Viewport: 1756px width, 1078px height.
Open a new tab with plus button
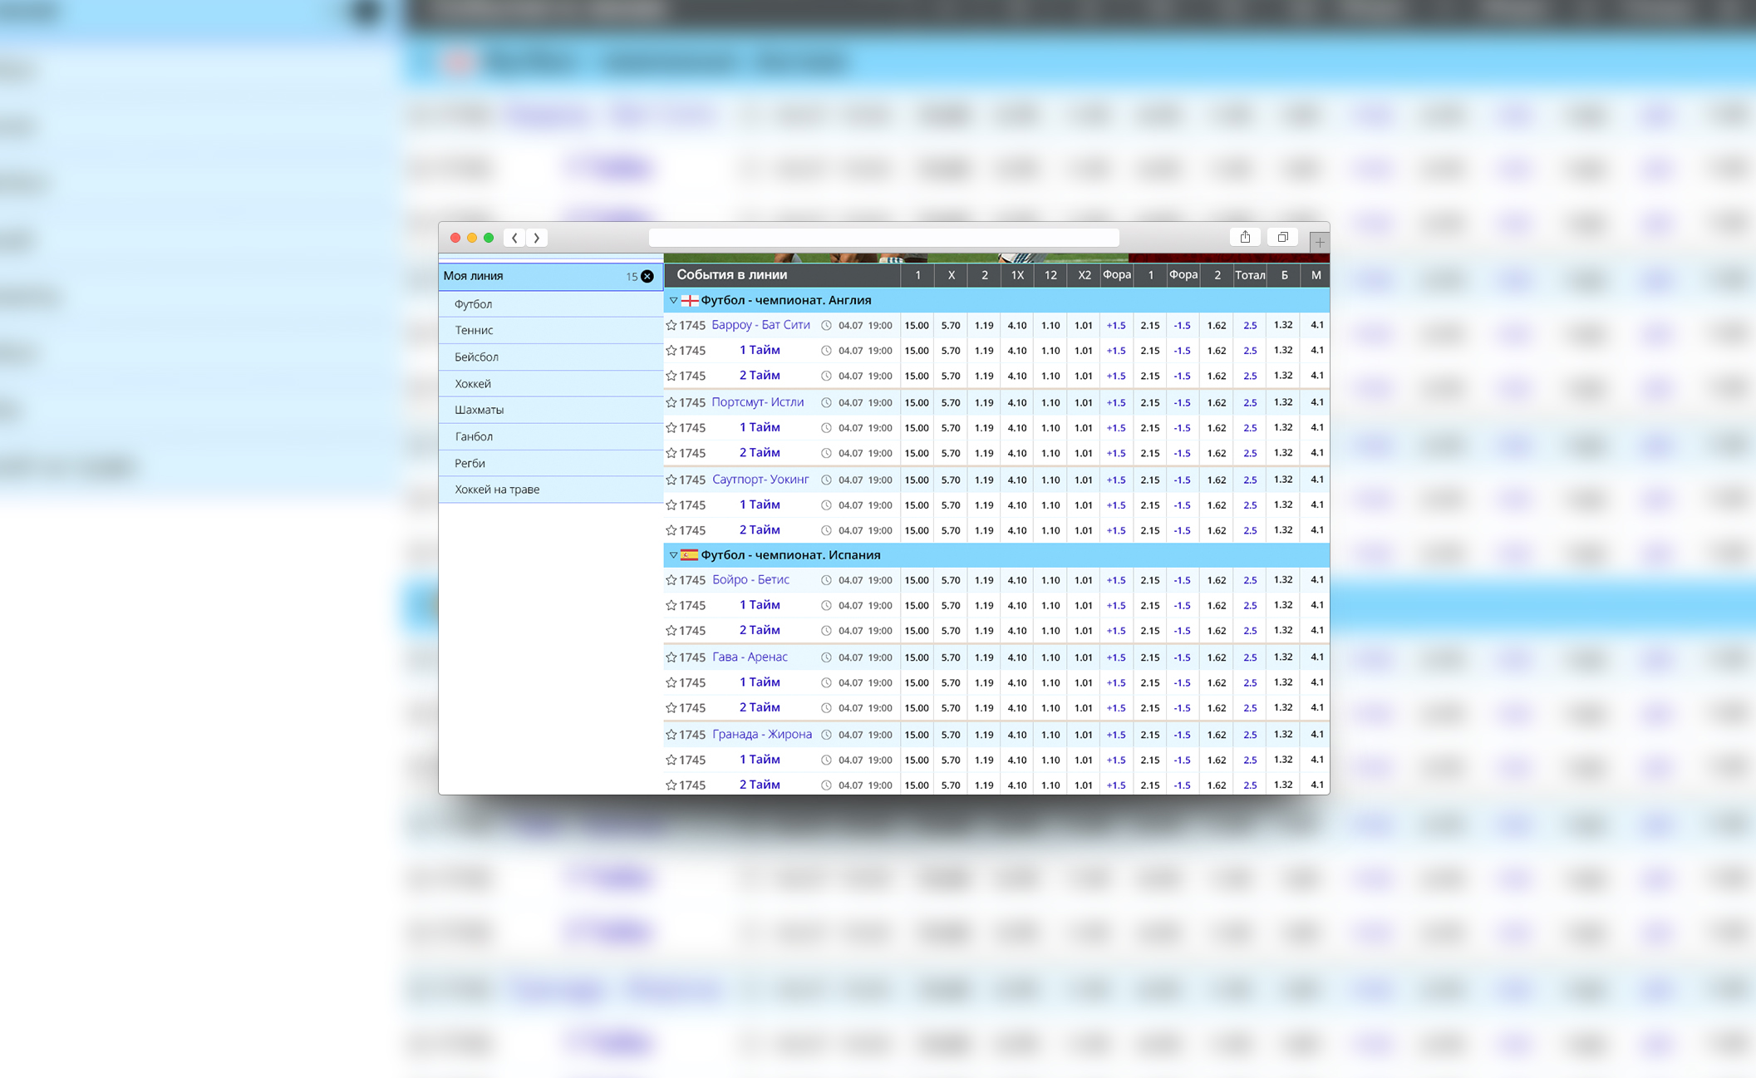[1319, 243]
